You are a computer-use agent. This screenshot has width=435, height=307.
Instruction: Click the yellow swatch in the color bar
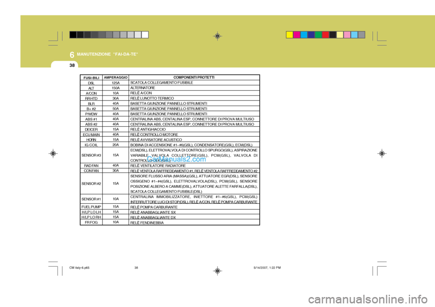(290, 35)
